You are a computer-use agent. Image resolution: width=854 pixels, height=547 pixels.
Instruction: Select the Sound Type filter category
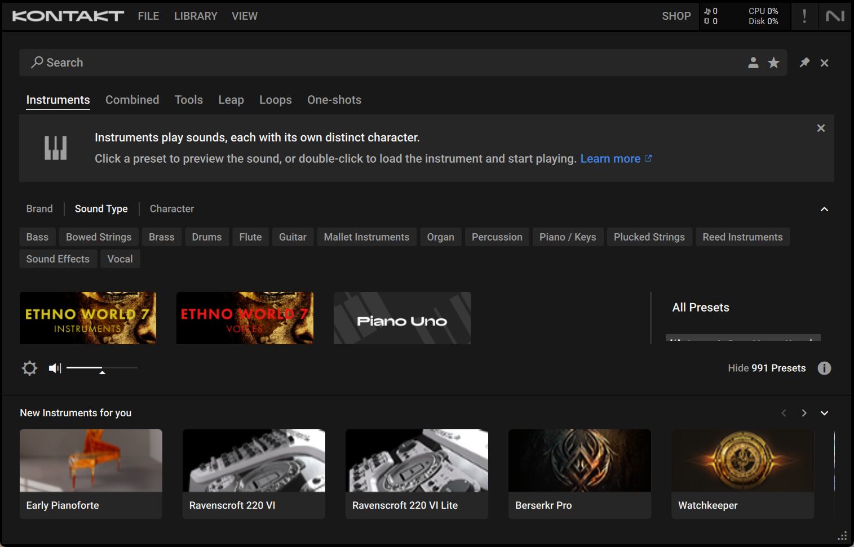pyautogui.click(x=101, y=209)
